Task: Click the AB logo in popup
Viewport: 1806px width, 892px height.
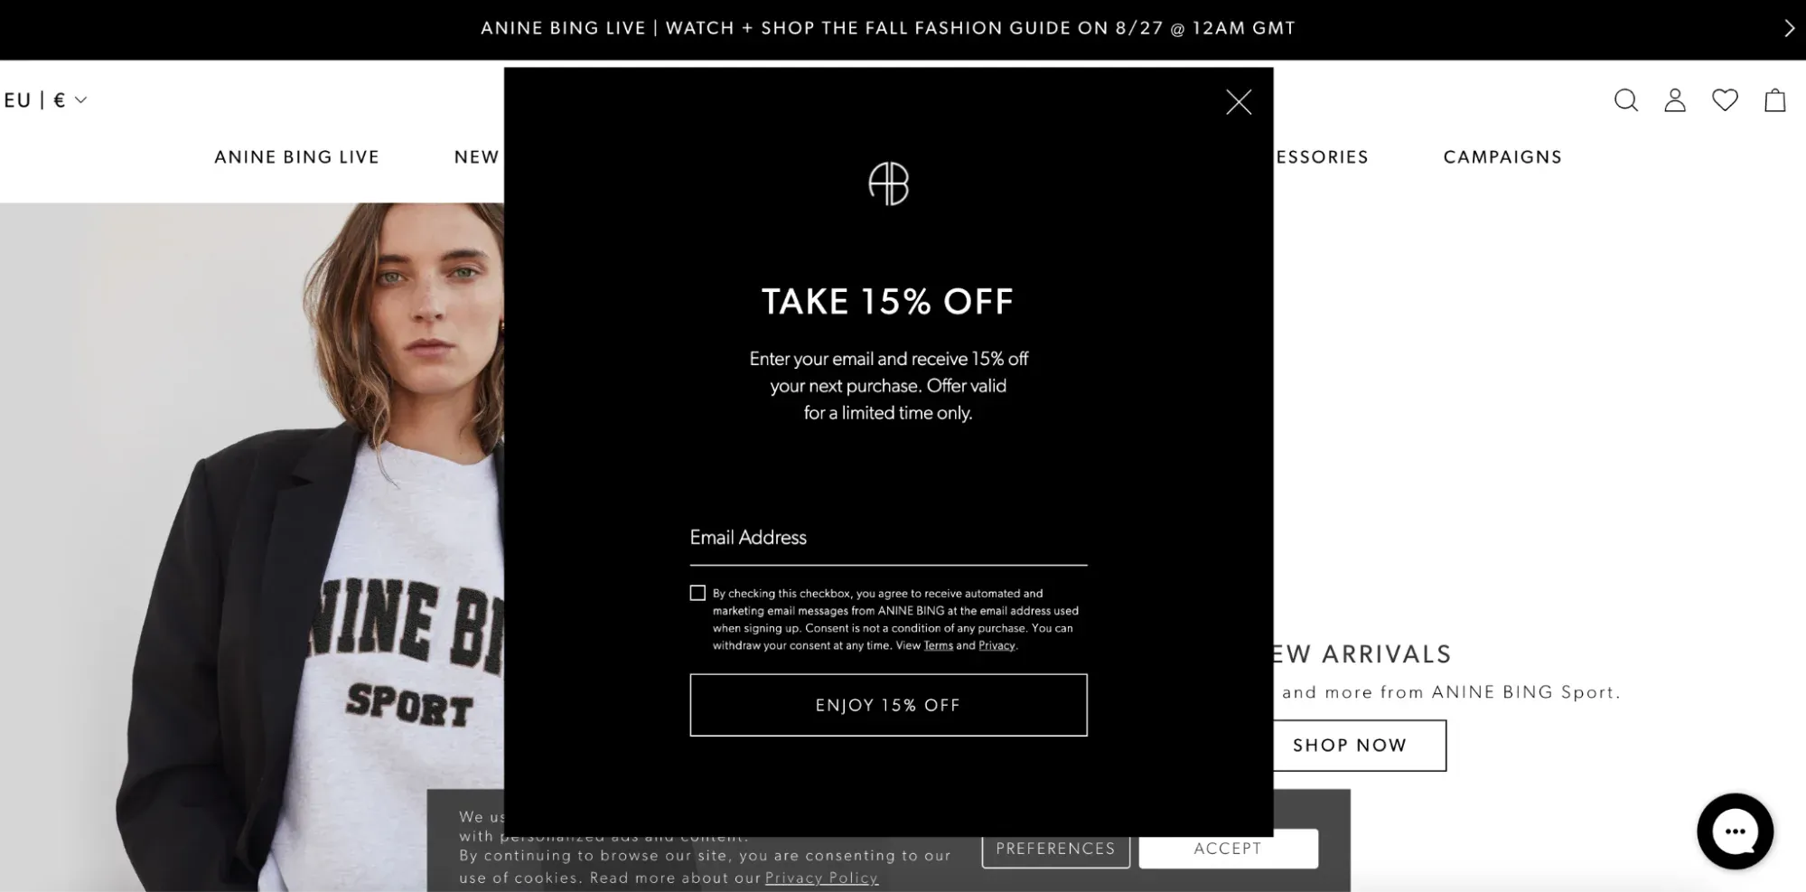Action: point(888,184)
